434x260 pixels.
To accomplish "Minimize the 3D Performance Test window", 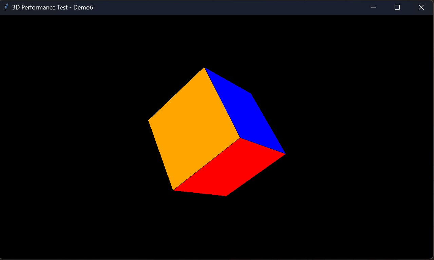I will pos(373,7).
